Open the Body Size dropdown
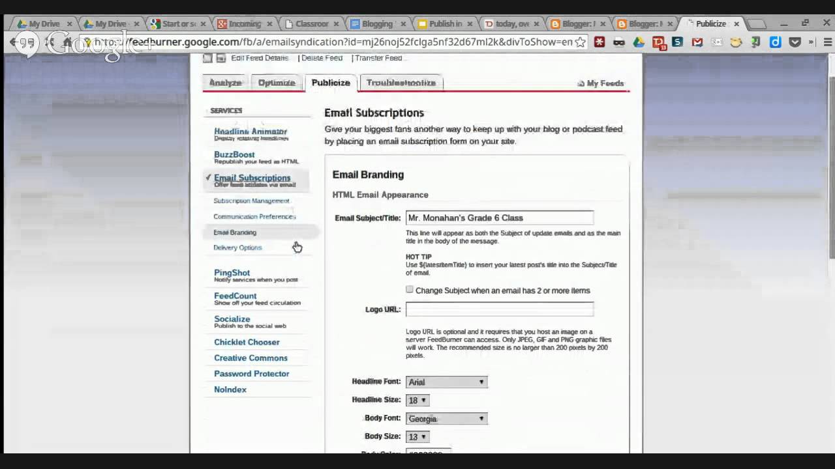The height and width of the screenshot is (469, 835). (417, 436)
